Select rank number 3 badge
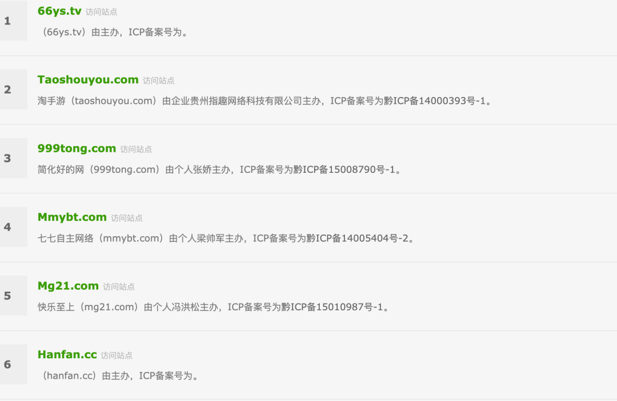 click(13, 158)
